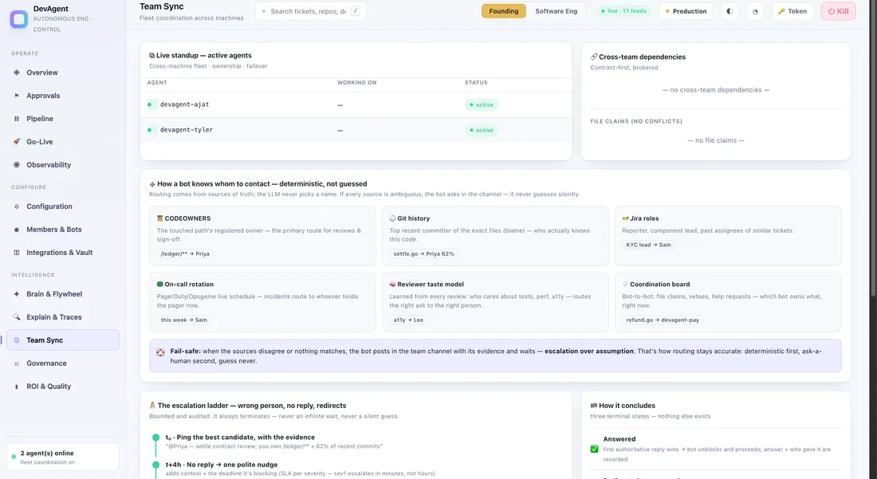Click the this week → Sam chip
This screenshot has width=877, height=479.
[184, 320]
